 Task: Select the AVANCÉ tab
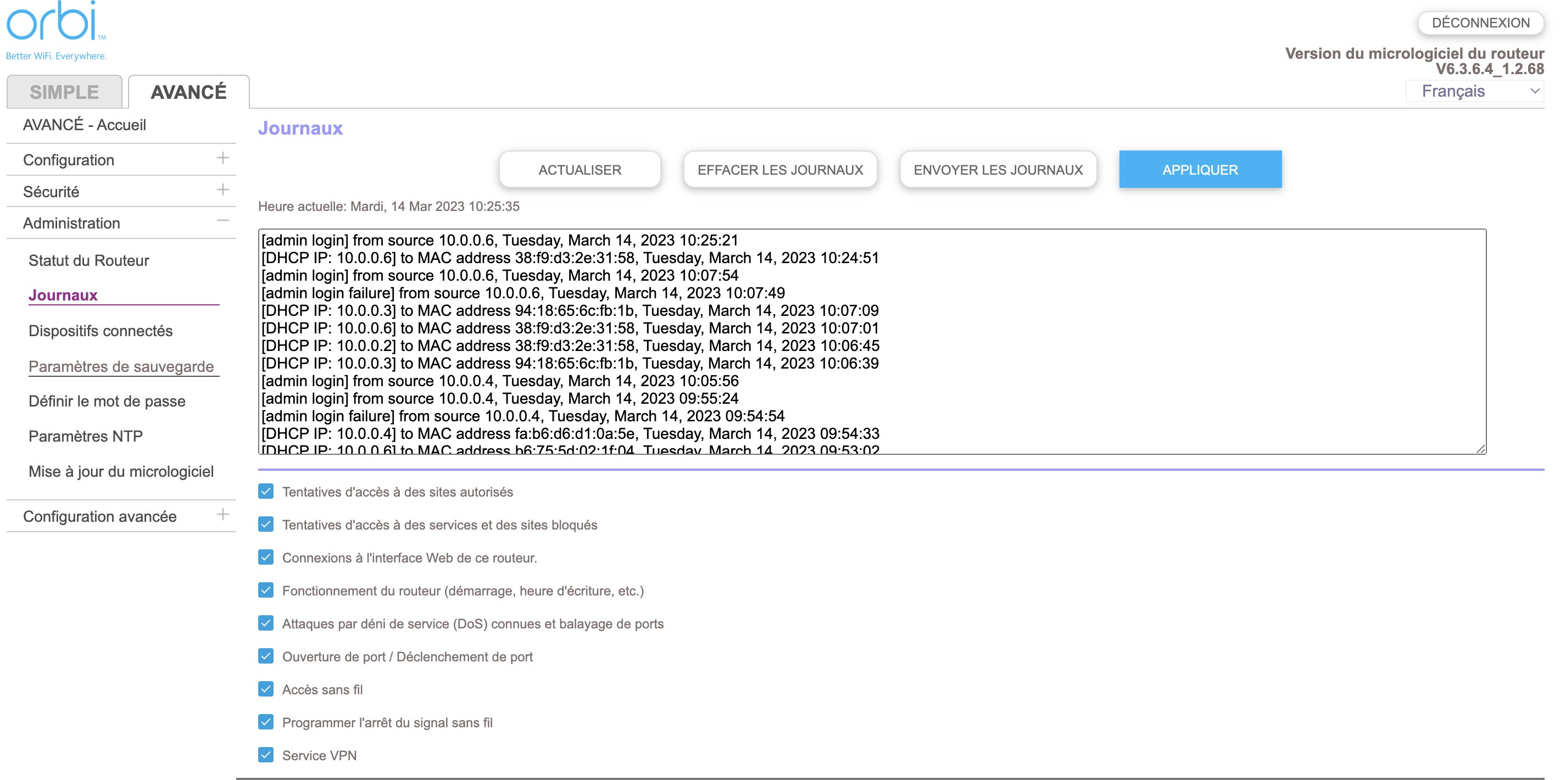188,92
